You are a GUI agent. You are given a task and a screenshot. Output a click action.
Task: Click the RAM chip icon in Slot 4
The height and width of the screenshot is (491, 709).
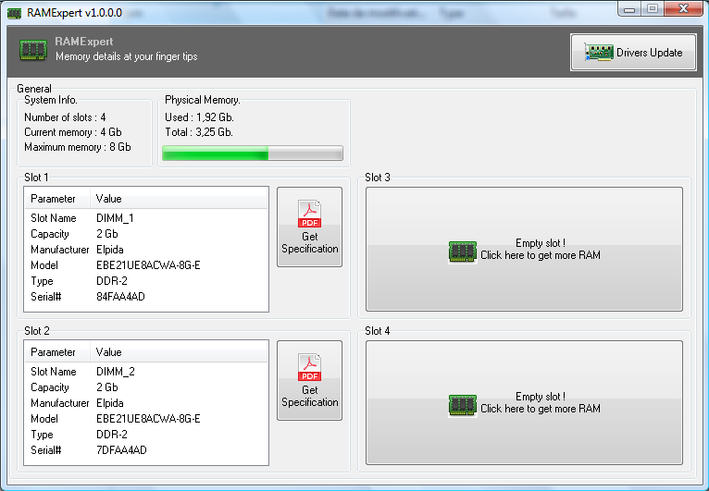point(462,405)
